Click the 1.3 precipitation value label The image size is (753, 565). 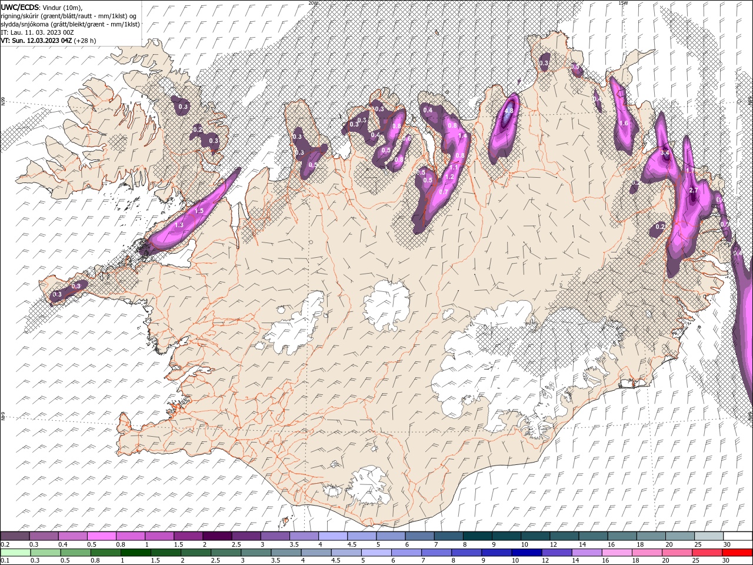(179, 225)
